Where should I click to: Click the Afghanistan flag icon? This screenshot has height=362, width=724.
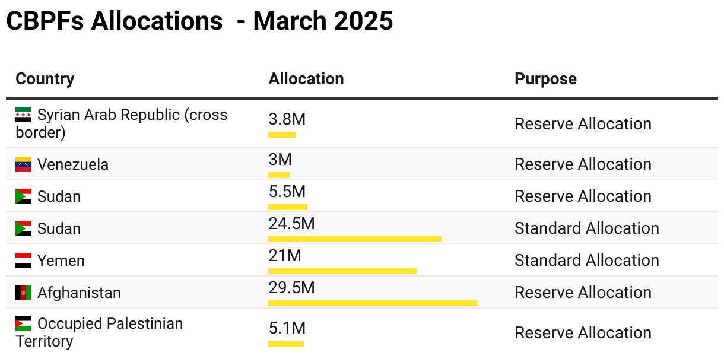coord(23,293)
